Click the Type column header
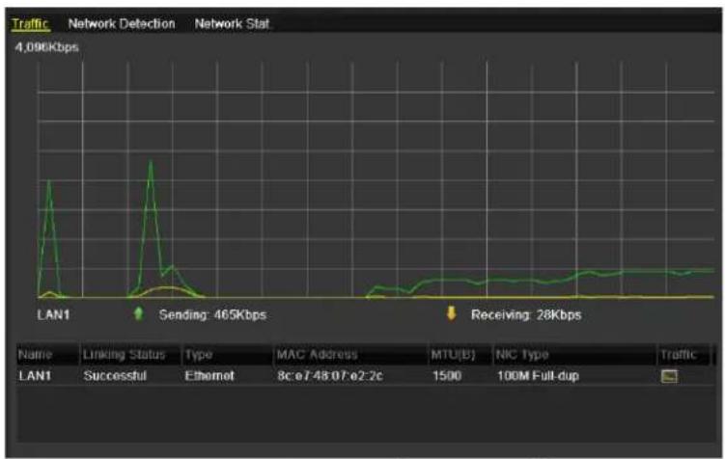 (x=228, y=355)
